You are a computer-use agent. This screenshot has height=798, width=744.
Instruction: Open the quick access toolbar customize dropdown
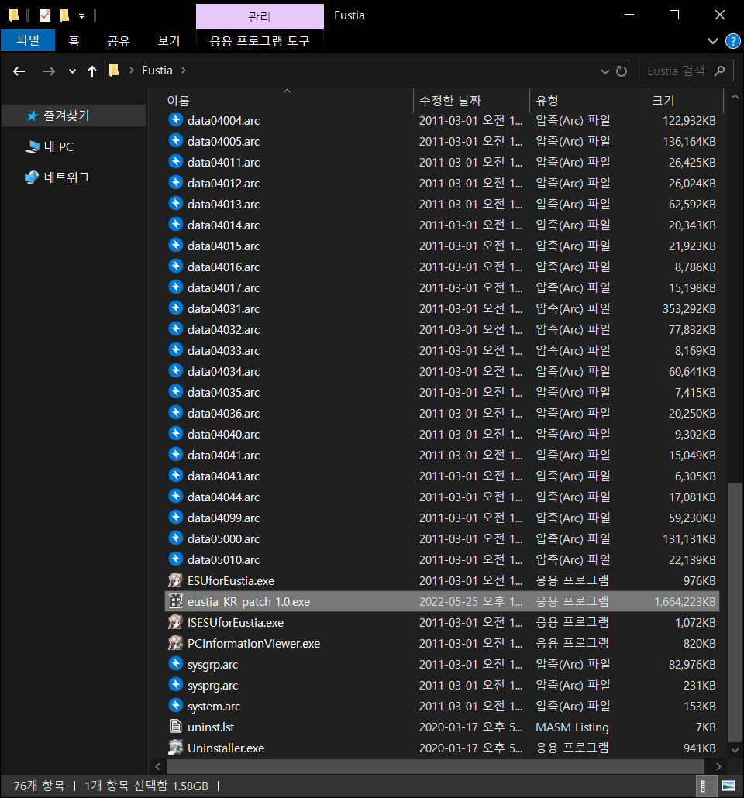[x=81, y=16]
